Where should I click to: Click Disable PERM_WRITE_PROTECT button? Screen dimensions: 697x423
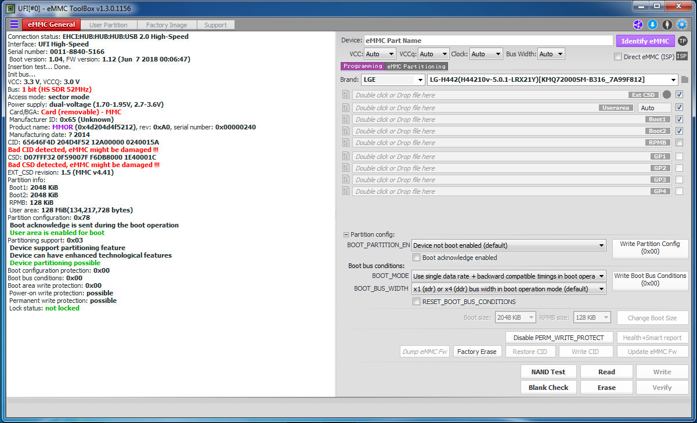tap(559, 338)
